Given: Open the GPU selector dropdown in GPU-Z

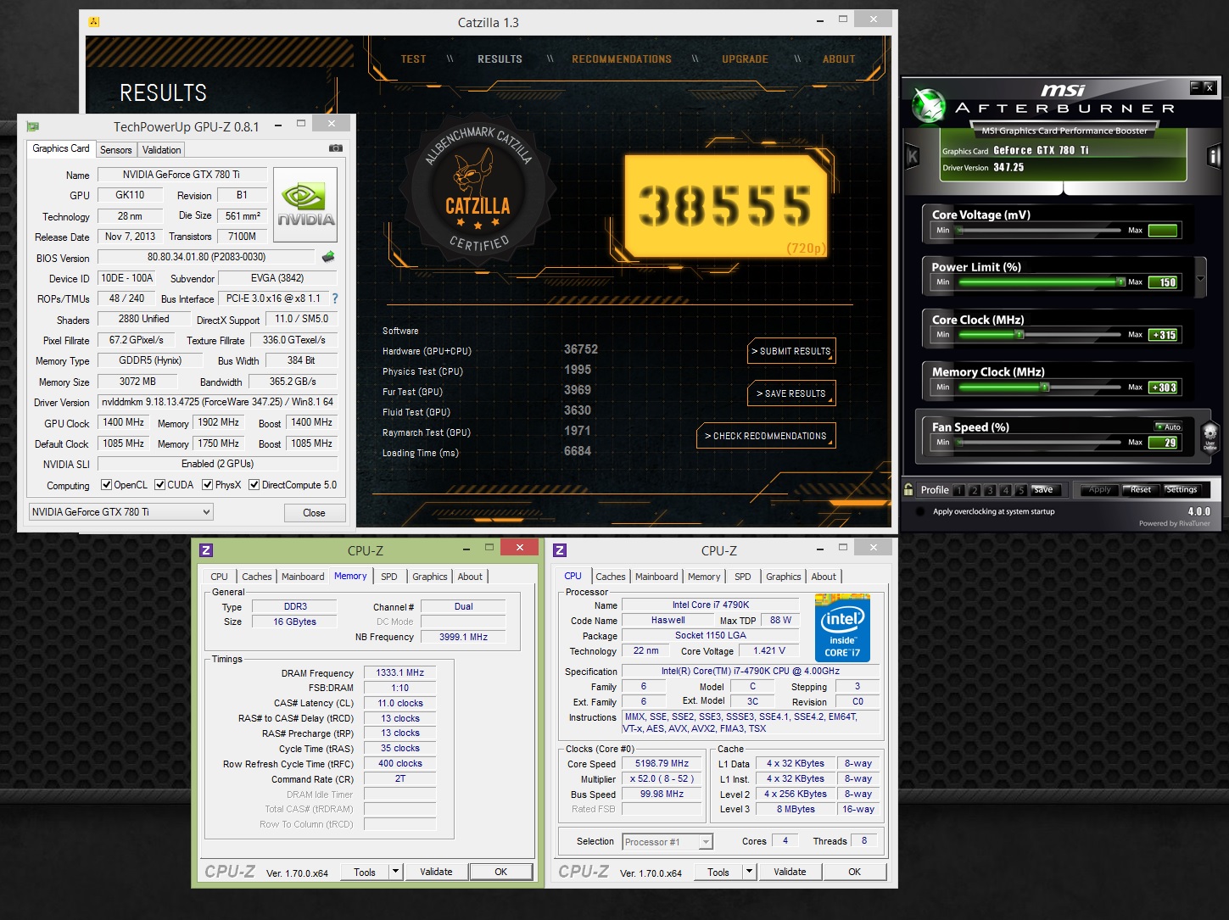Looking at the screenshot, I should [121, 512].
